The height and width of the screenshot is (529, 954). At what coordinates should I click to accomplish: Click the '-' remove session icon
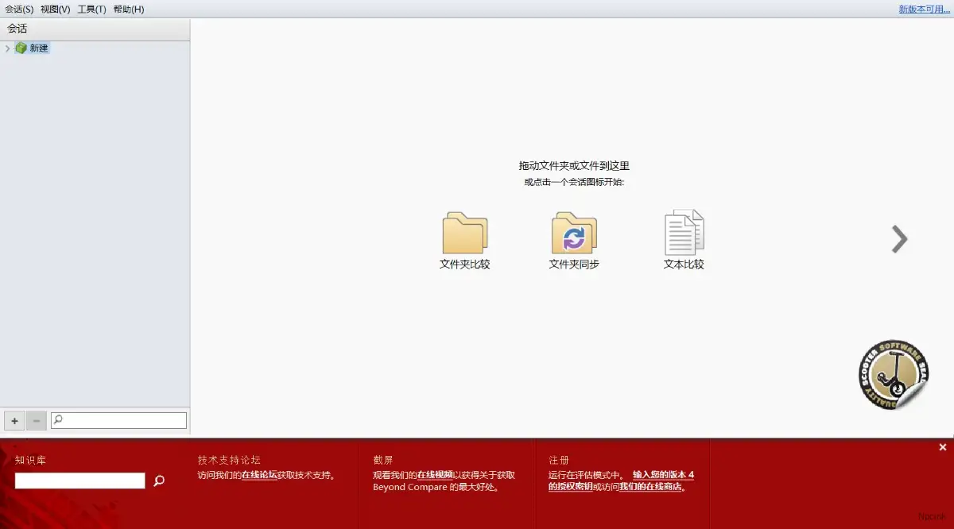(x=36, y=420)
